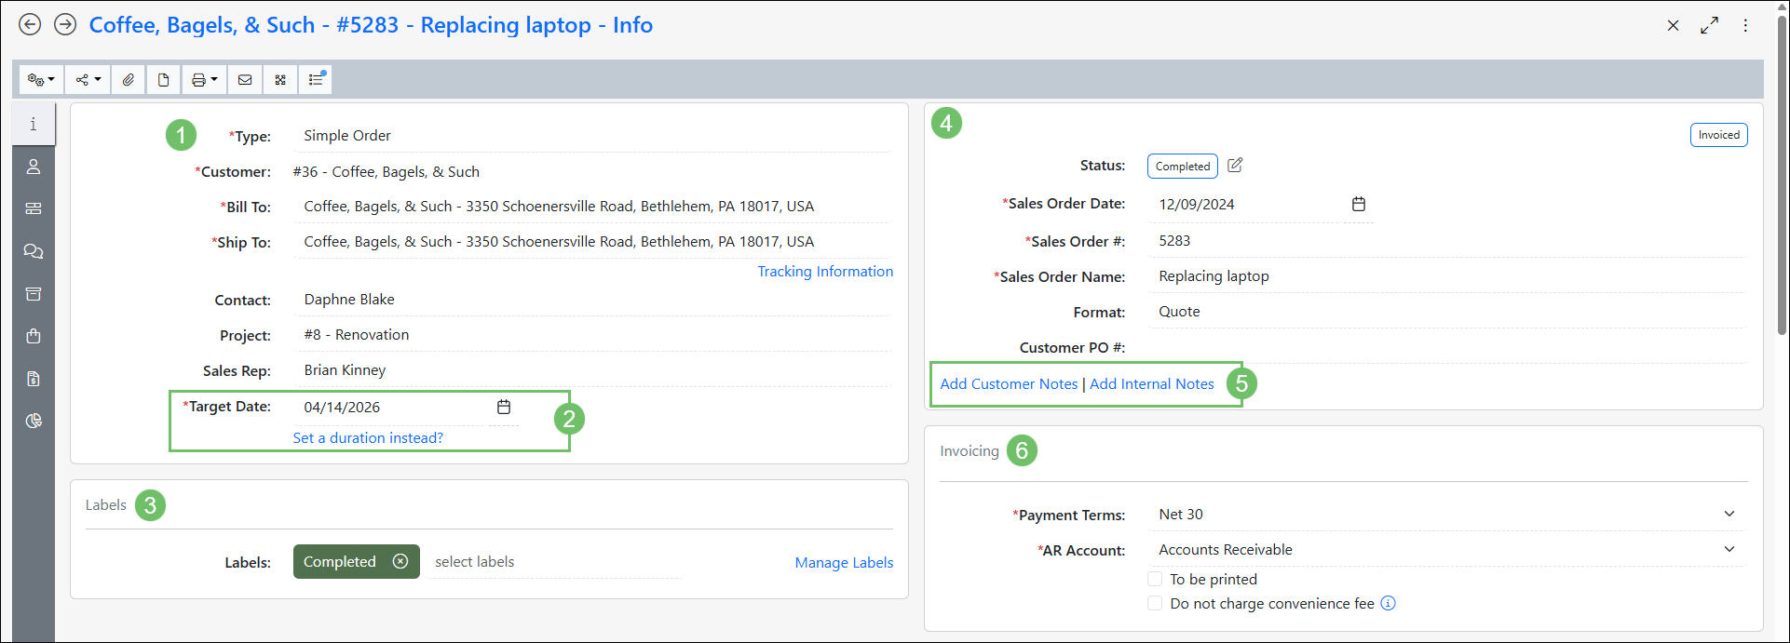Check Do not charge convenience fee checkbox
This screenshot has width=1790, height=643.
click(1155, 603)
